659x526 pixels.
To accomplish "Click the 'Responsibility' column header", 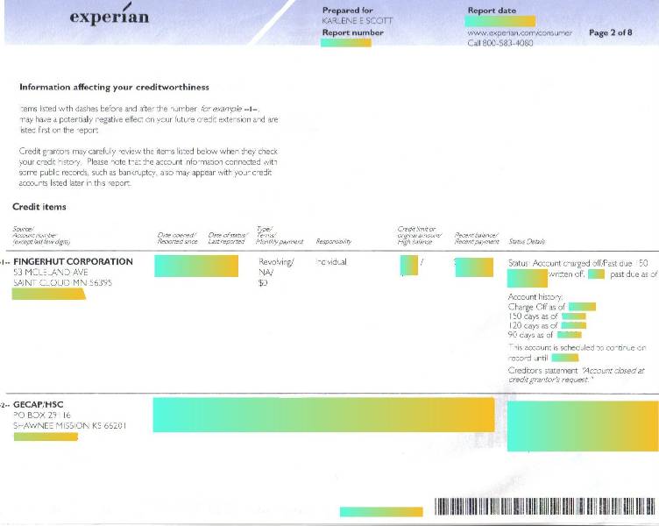I will [333, 241].
